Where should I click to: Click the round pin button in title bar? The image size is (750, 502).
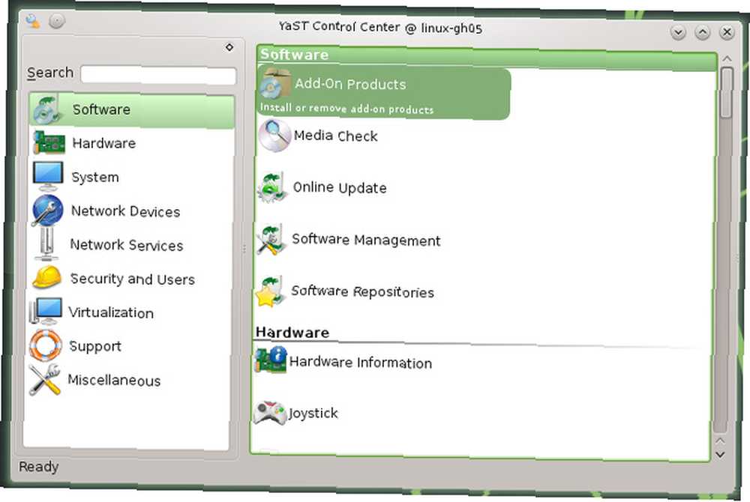click(x=57, y=21)
